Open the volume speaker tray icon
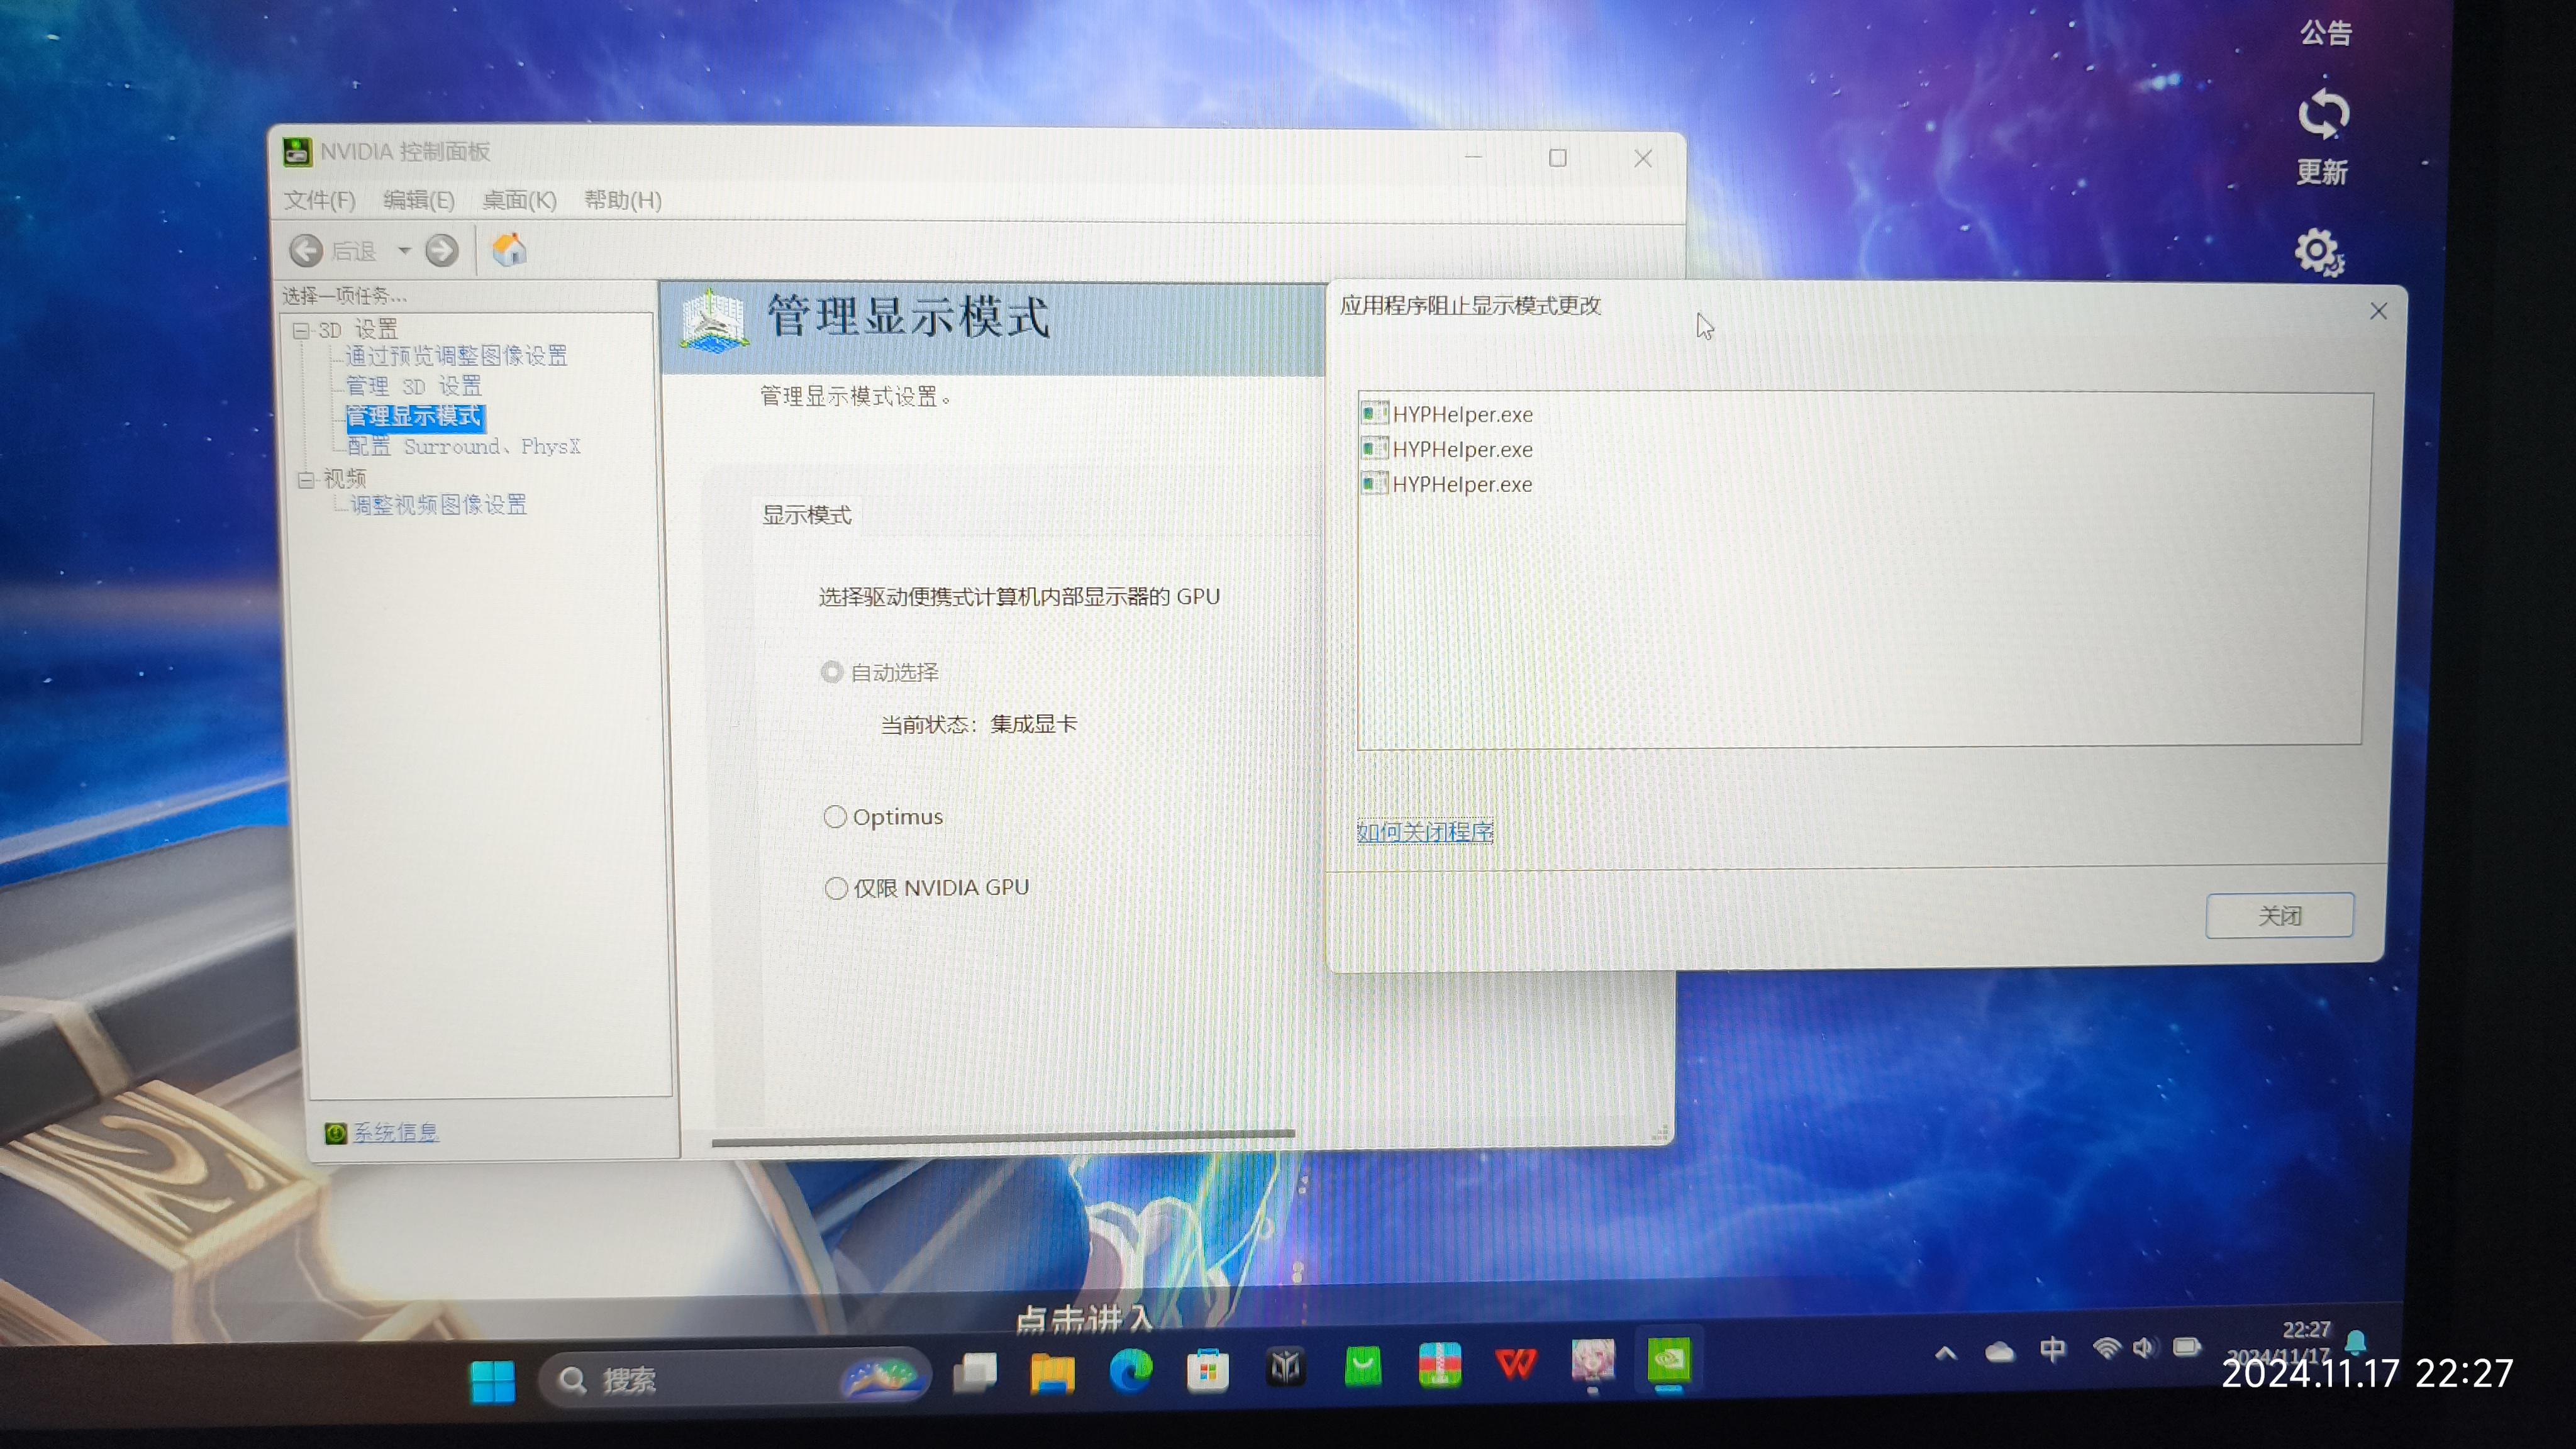The width and height of the screenshot is (2576, 1449). pyautogui.click(x=2144, y=1348)
